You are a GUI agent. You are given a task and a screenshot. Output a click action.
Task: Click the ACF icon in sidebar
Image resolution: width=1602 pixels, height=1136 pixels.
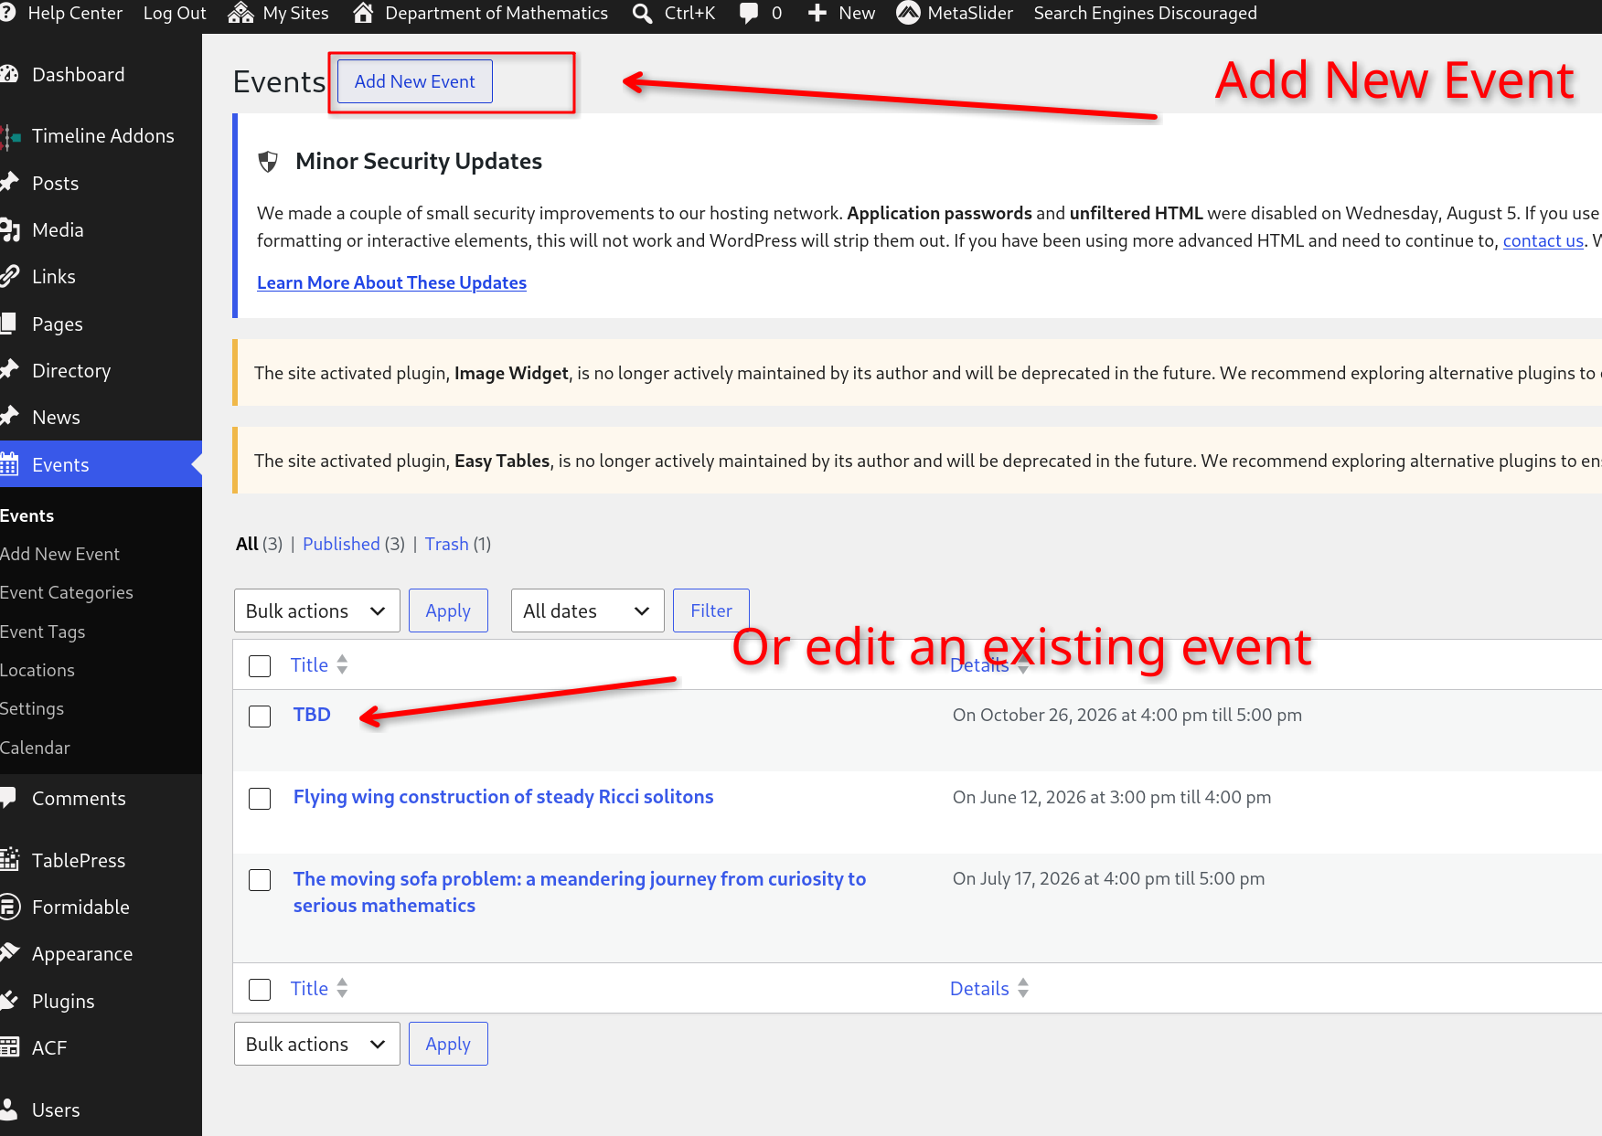[9, 1047]
